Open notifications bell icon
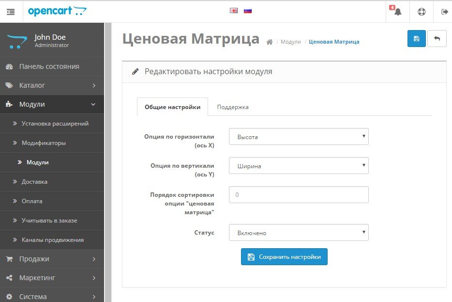The image size is (452, 302). 398,12
